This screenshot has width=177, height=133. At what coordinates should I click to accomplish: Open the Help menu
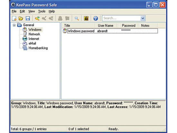pos(52,11)
